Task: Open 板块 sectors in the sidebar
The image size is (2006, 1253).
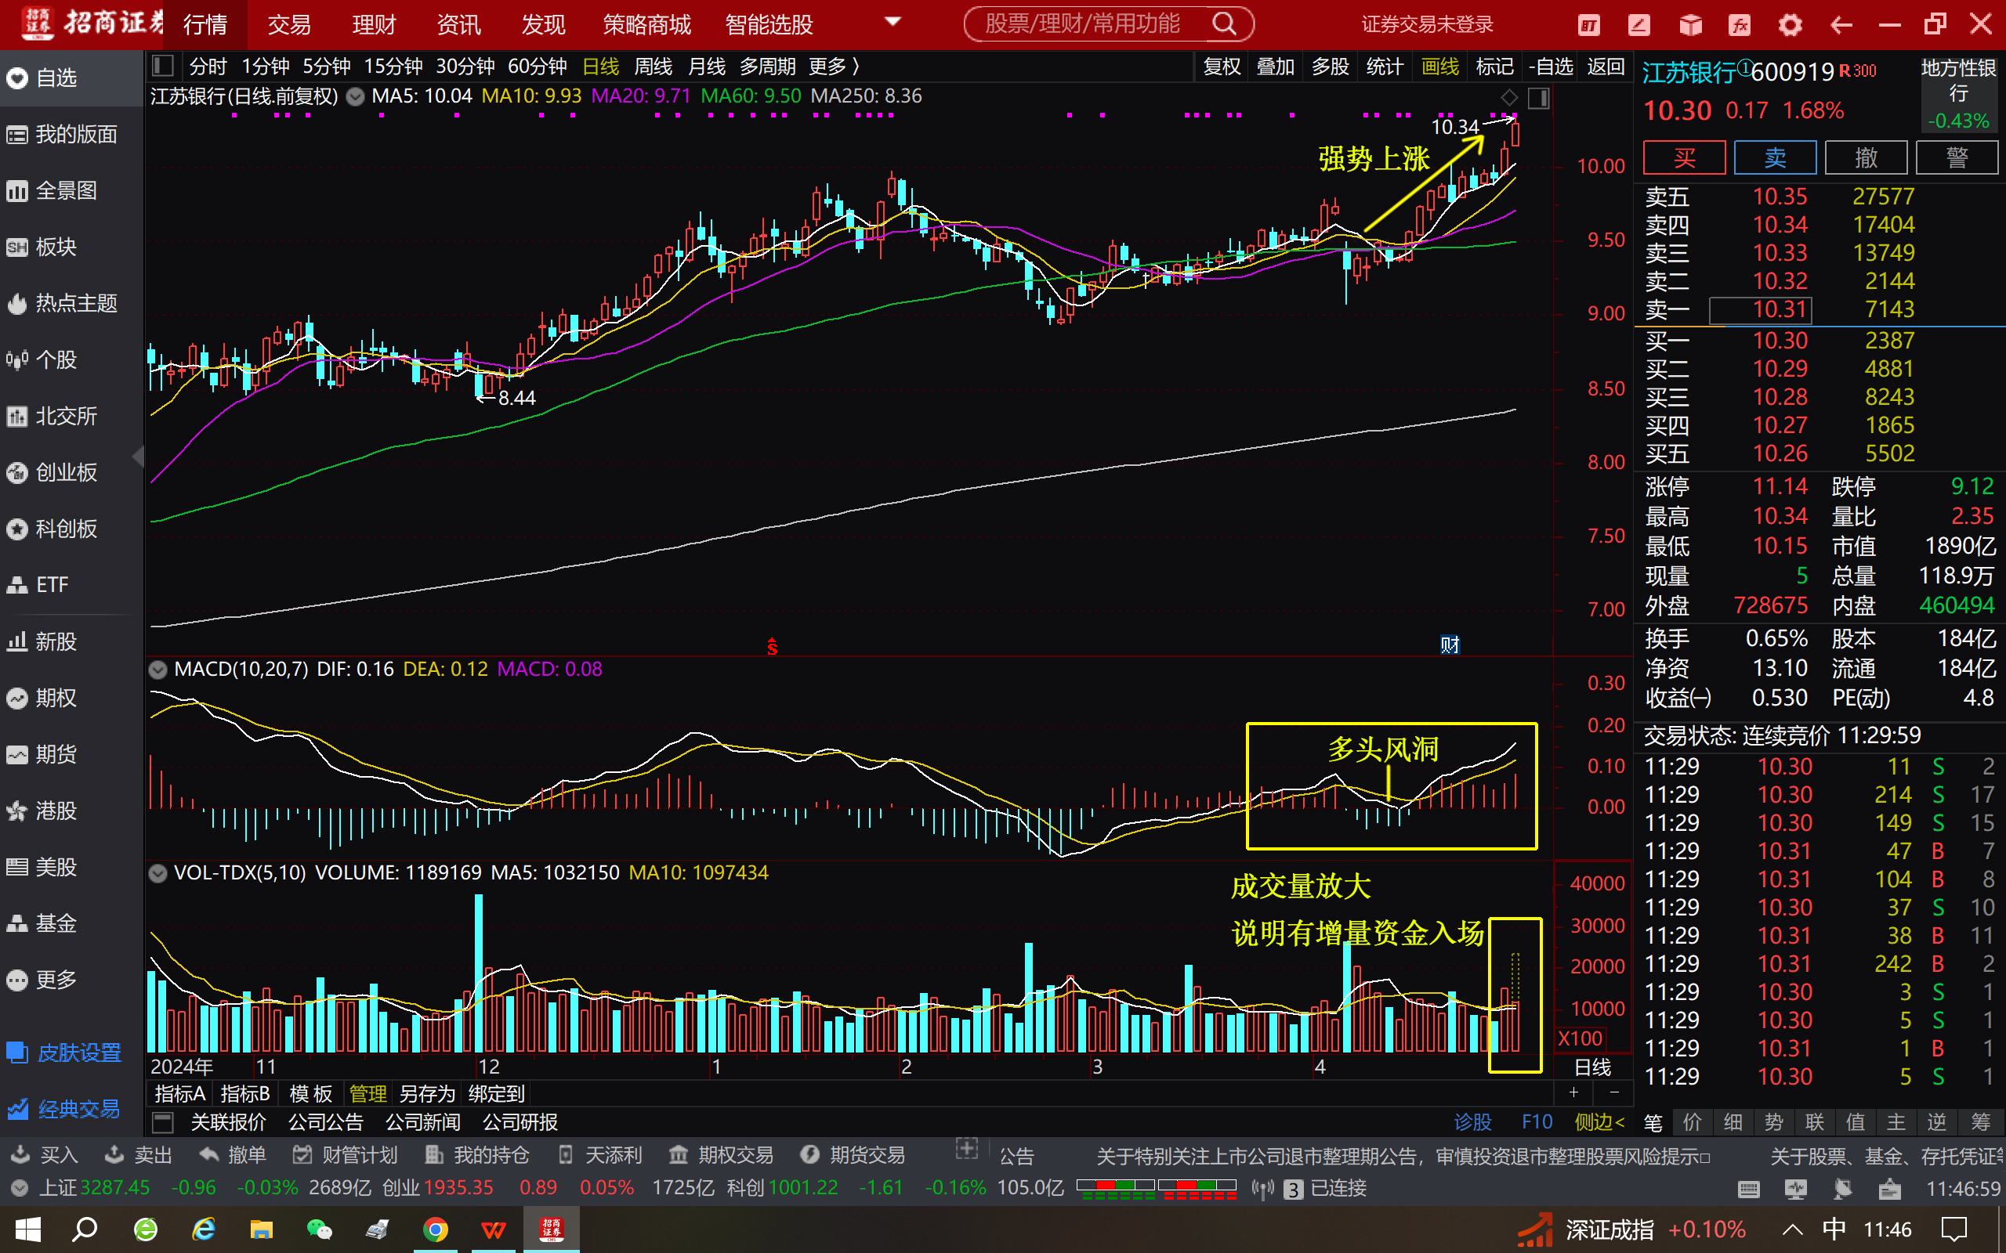Action: coord(71,247)
